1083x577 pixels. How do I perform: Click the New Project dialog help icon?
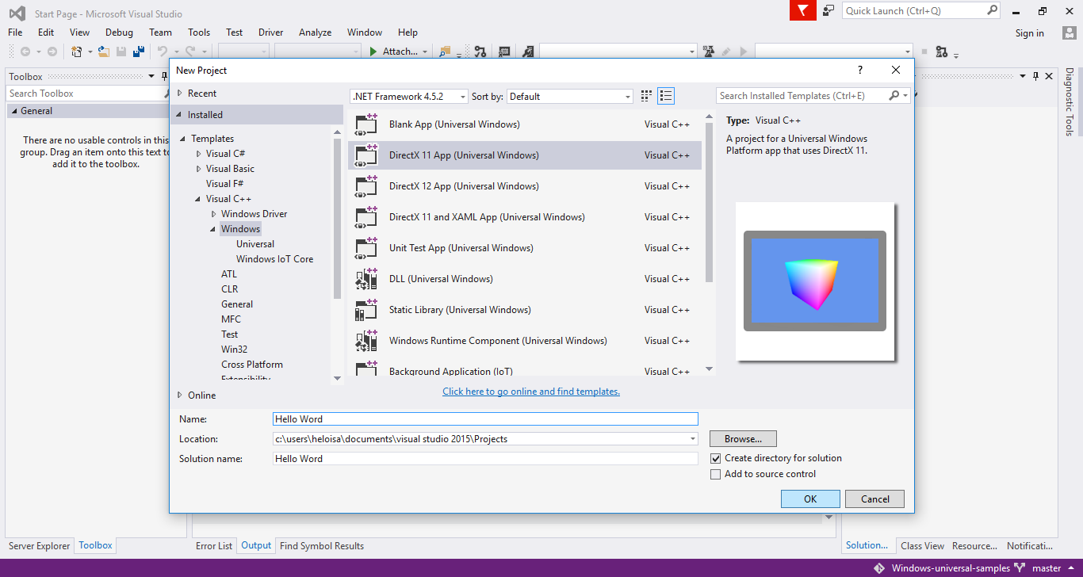(860, 71)
